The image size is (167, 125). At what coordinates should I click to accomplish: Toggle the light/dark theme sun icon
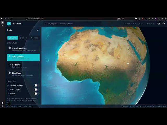pos(164,24)
